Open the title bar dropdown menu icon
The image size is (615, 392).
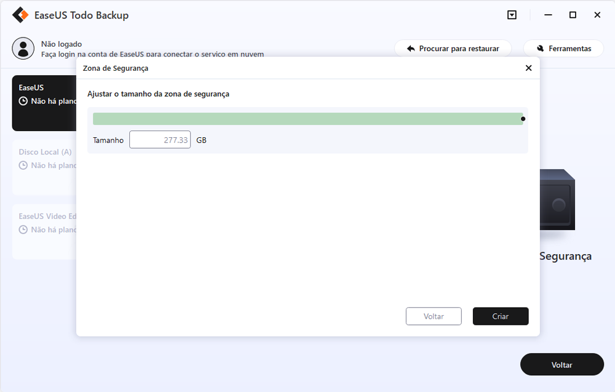click(x=512, y=15)
